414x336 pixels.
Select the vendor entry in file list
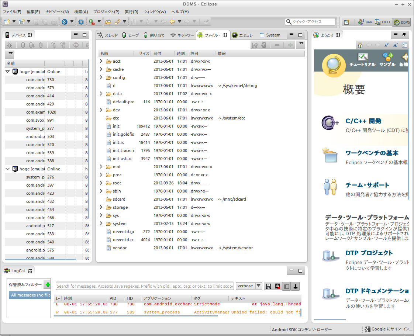click(x=201, y=248)
